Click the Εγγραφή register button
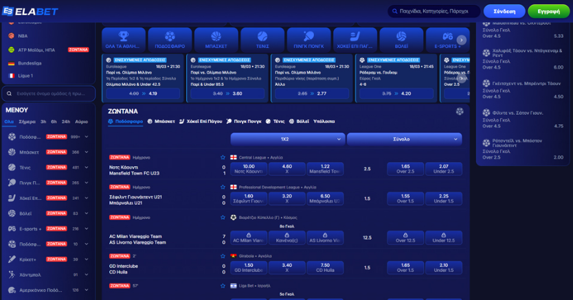The image size is (573, 300). pyautogui.click(x=548, y=11)
